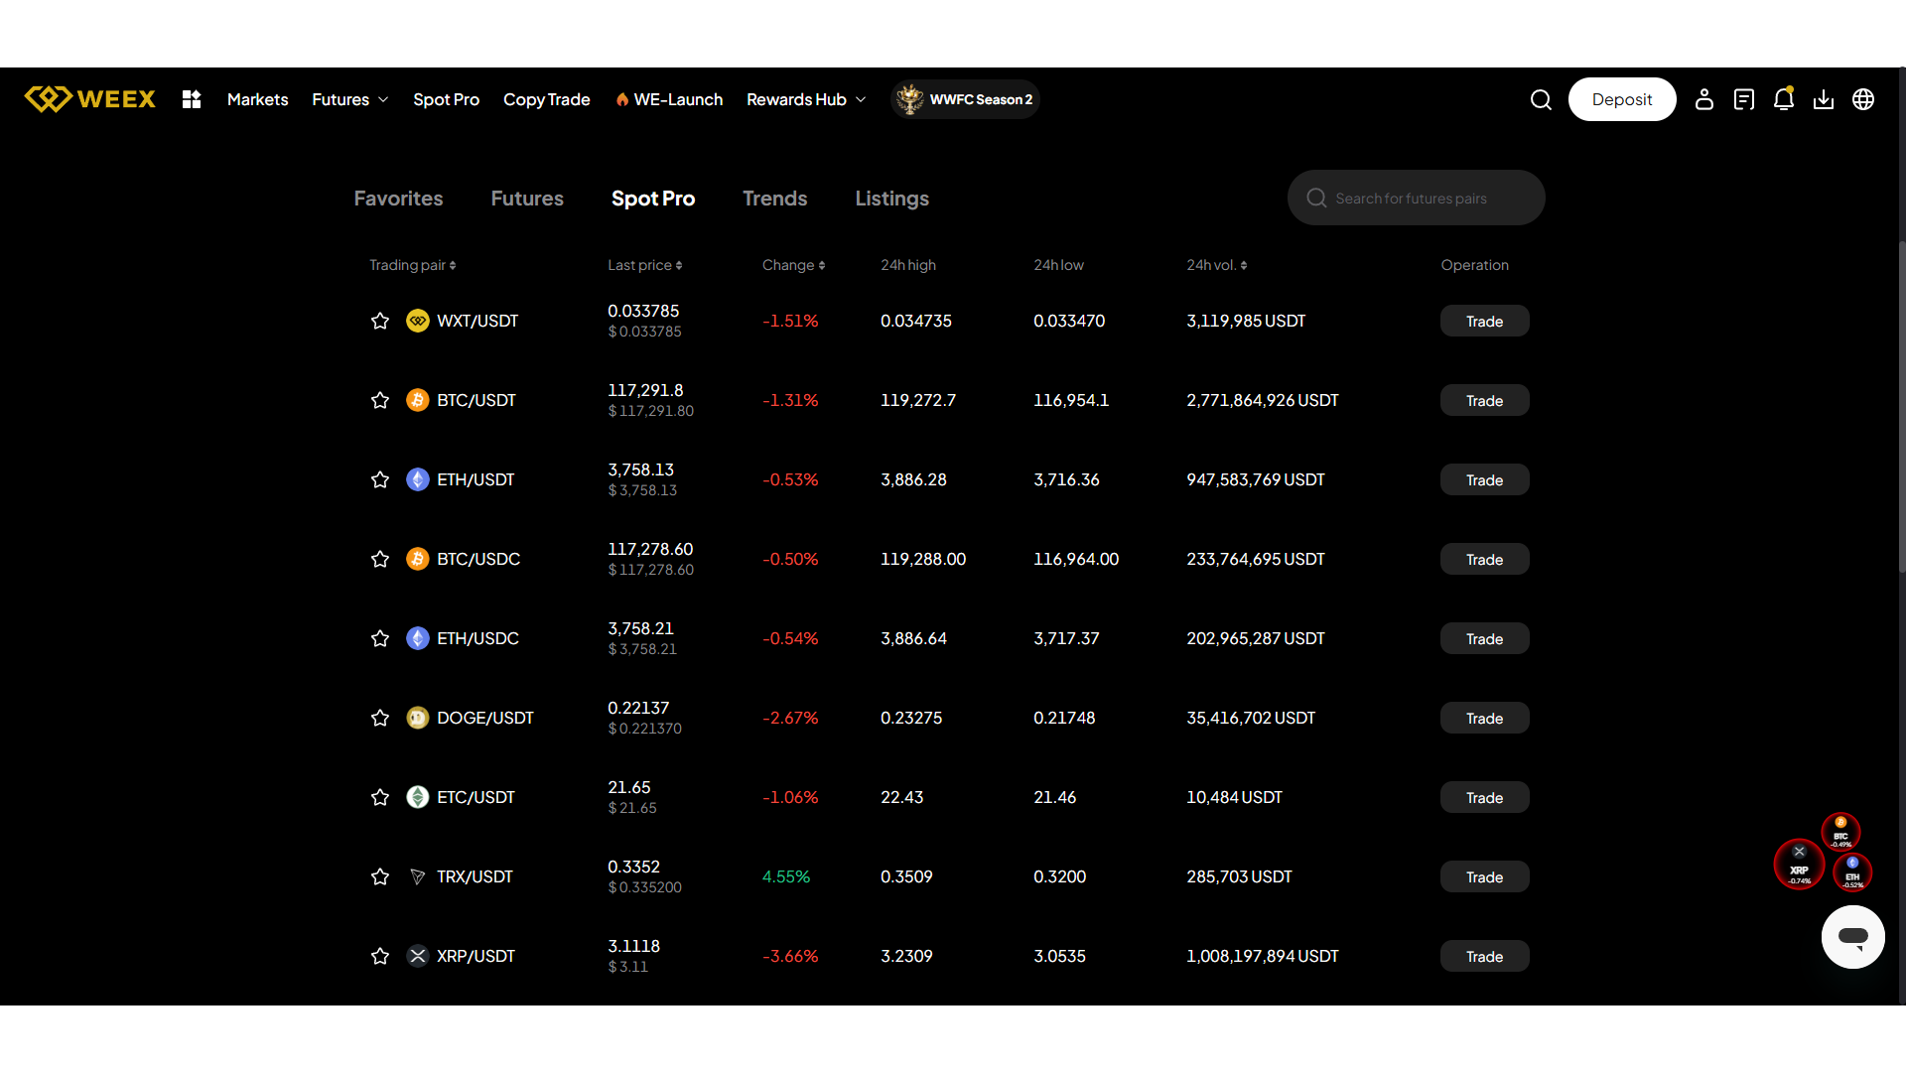
Task: Open the live chat support bubble
Action: tap(1853, 936)
